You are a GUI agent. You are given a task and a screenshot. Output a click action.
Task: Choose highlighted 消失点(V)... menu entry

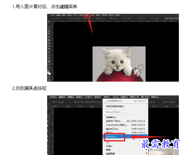(126, 136)
